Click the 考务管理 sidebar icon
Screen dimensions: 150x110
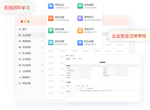pyautogui.click(x=20, y=47)
